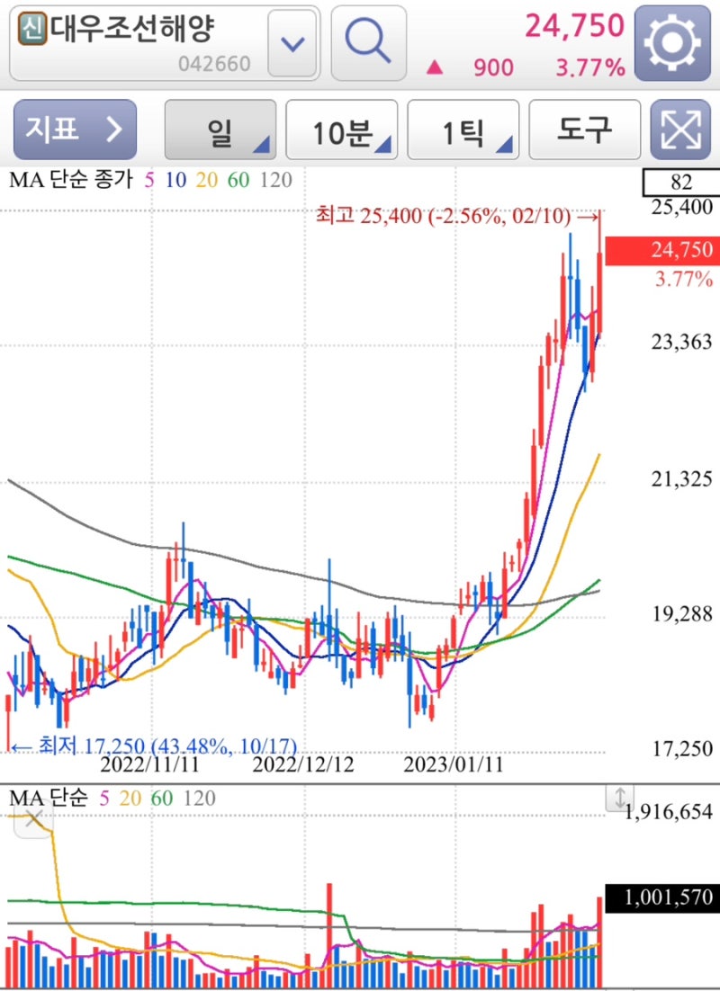The image size is (720, 991).
Task: Dropdown arrow on the 1틱 button
Action: coord(504,146)
